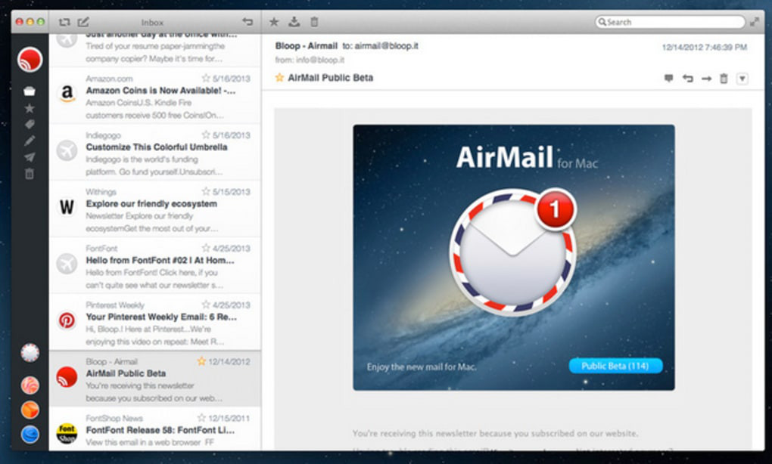Click the star icon in main toolbar
This screenshot has height=464, width=772.
pos(274,22)
